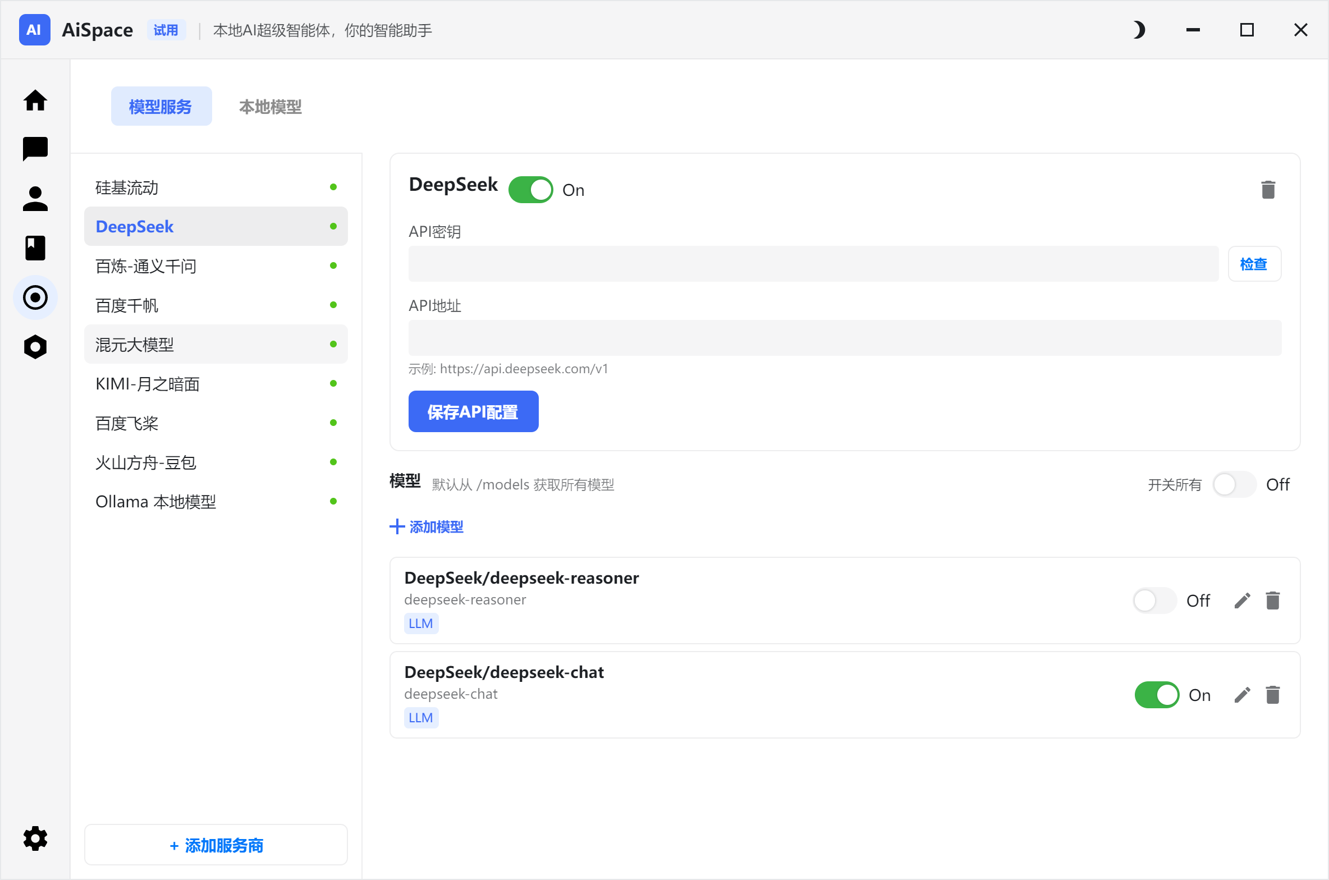Image resolution: width=1329 pixels, height=880 pixels.
Task: Select 百度千帆 provider
Action: 216,305
